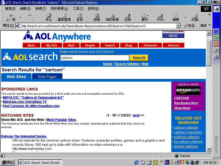Open 我的最愛 favorites toolbar button
Screen dimensions: 221x166
[x=112, y=17]
